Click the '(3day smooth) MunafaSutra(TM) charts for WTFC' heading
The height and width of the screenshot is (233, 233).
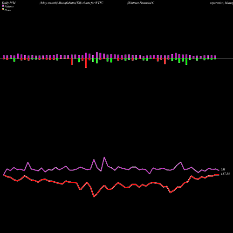pos(71,3)
